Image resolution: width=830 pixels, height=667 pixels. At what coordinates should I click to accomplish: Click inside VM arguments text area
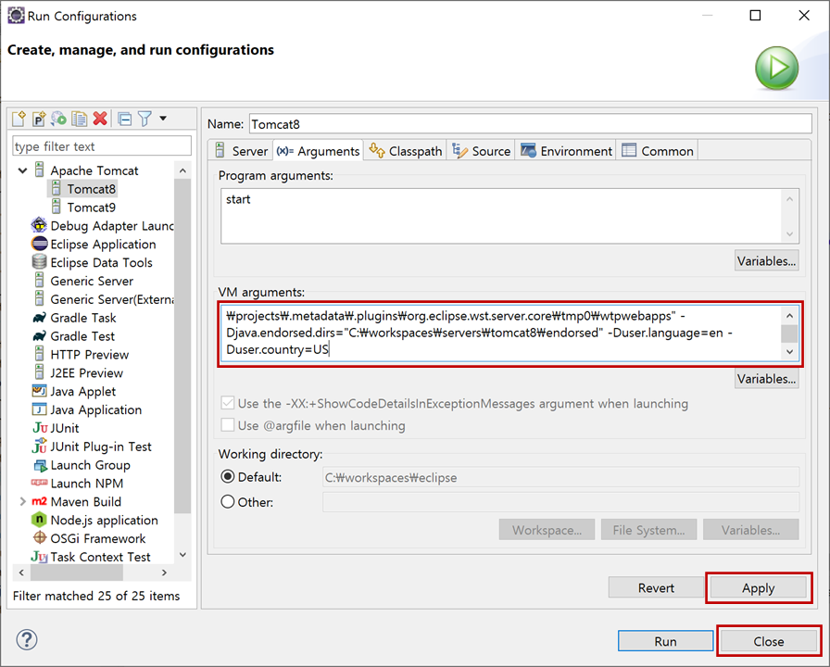(501, 333)
